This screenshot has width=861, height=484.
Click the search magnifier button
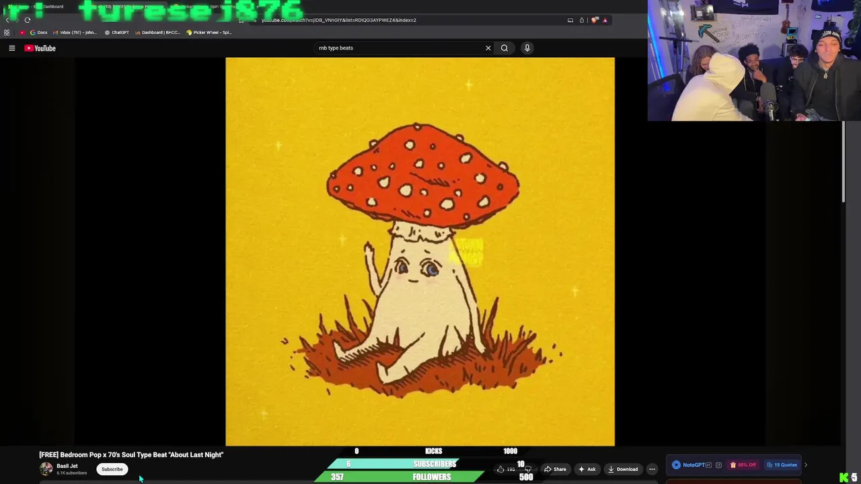pyautogui.click(x=504, y=48)
